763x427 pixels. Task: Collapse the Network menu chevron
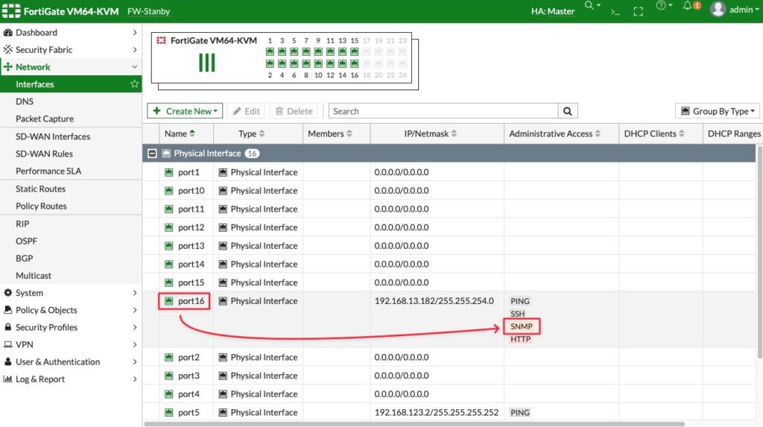tap(134, 67)
